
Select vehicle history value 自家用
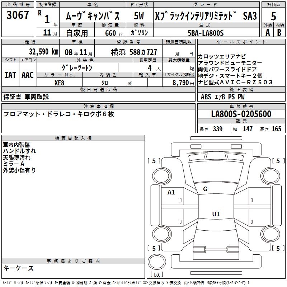(x=77, y=33)
